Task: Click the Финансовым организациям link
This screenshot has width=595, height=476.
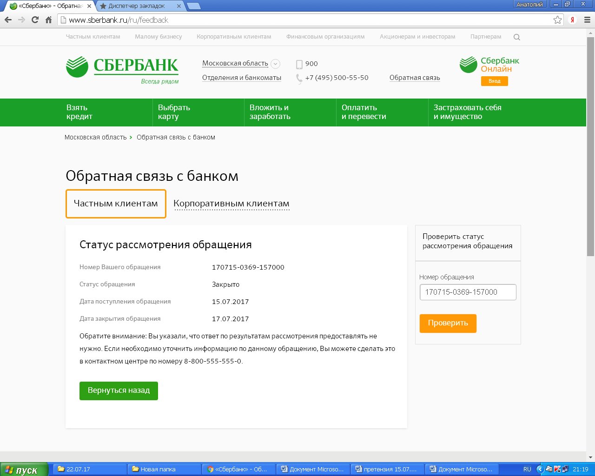Action: [x=325, y=37]
